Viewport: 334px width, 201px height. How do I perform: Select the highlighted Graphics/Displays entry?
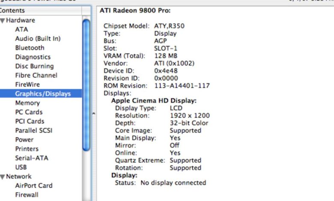(x=41, y=94)
